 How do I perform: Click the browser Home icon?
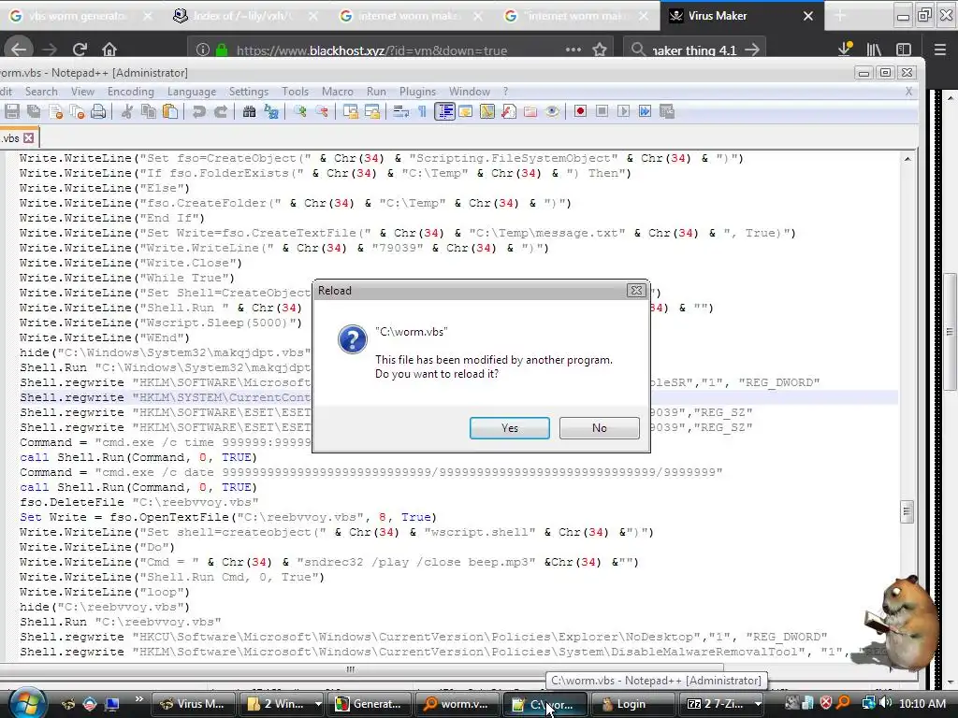(x=109, y=50)
